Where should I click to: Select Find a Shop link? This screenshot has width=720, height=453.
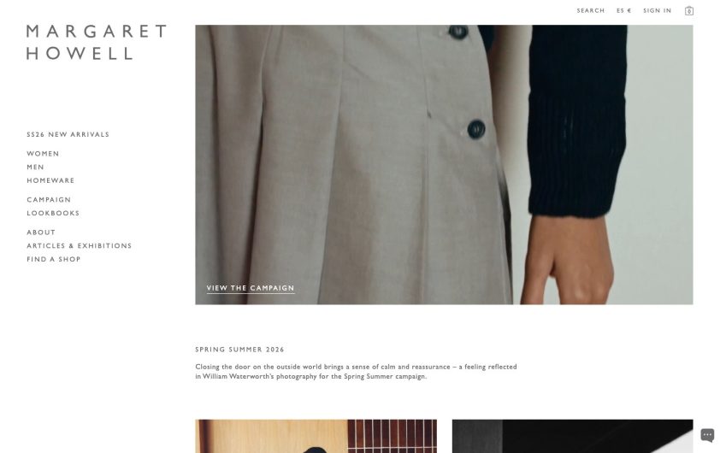[x=54, y=259]
